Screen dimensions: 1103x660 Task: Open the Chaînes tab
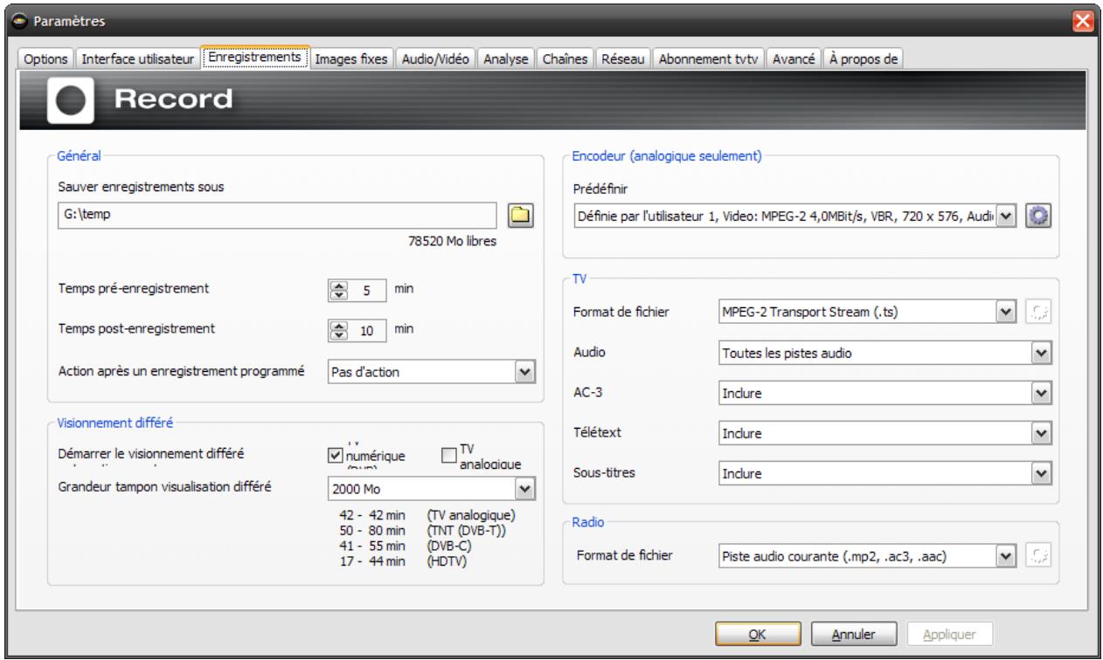[x=566, y=58]
